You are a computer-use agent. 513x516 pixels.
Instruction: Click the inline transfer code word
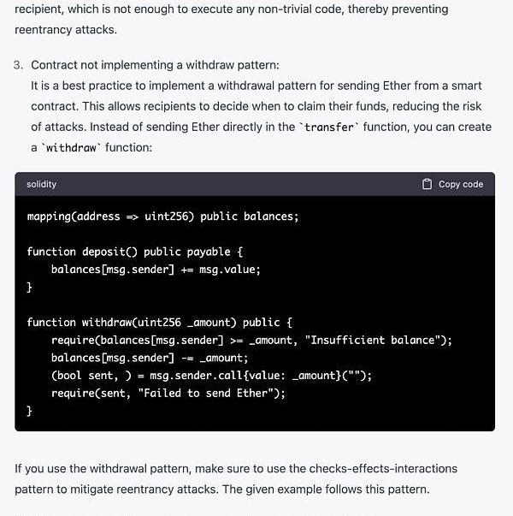point(330,127)
